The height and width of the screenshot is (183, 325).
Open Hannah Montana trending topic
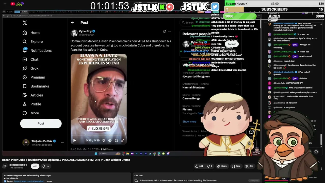click(193, 87)
